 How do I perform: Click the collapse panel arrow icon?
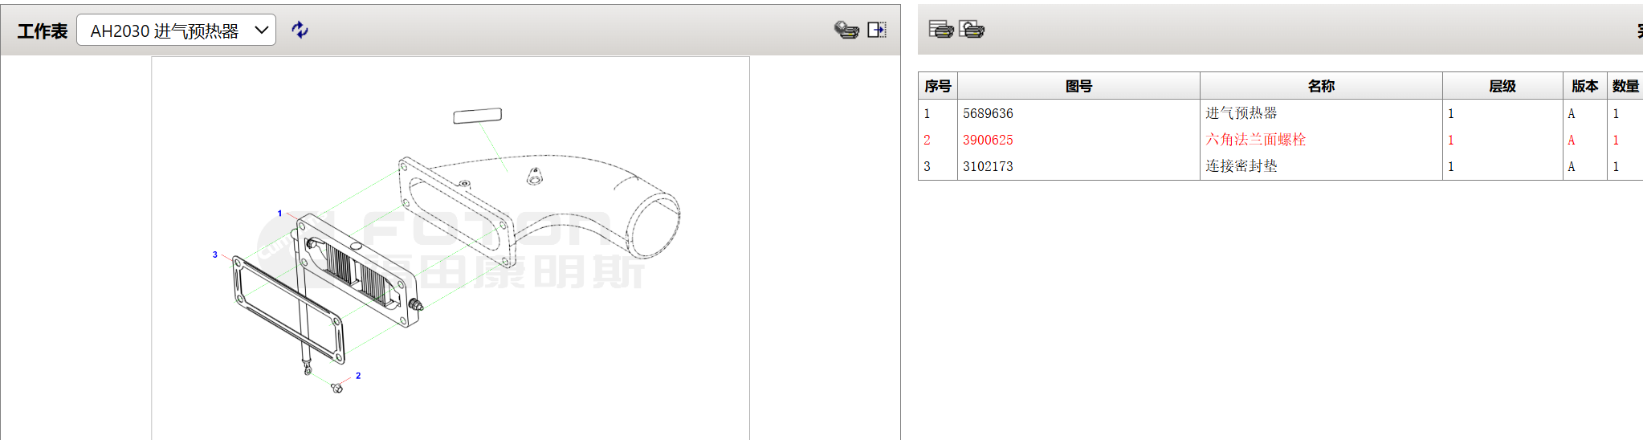tap(877, 30)
